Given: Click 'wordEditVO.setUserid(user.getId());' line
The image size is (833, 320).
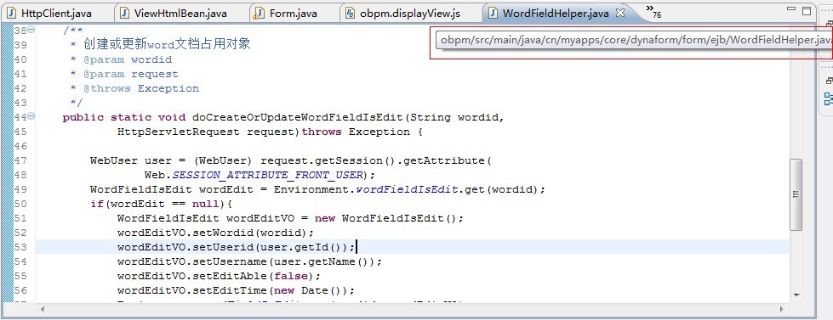Looking at the screenshot, I should pos(236,247).
